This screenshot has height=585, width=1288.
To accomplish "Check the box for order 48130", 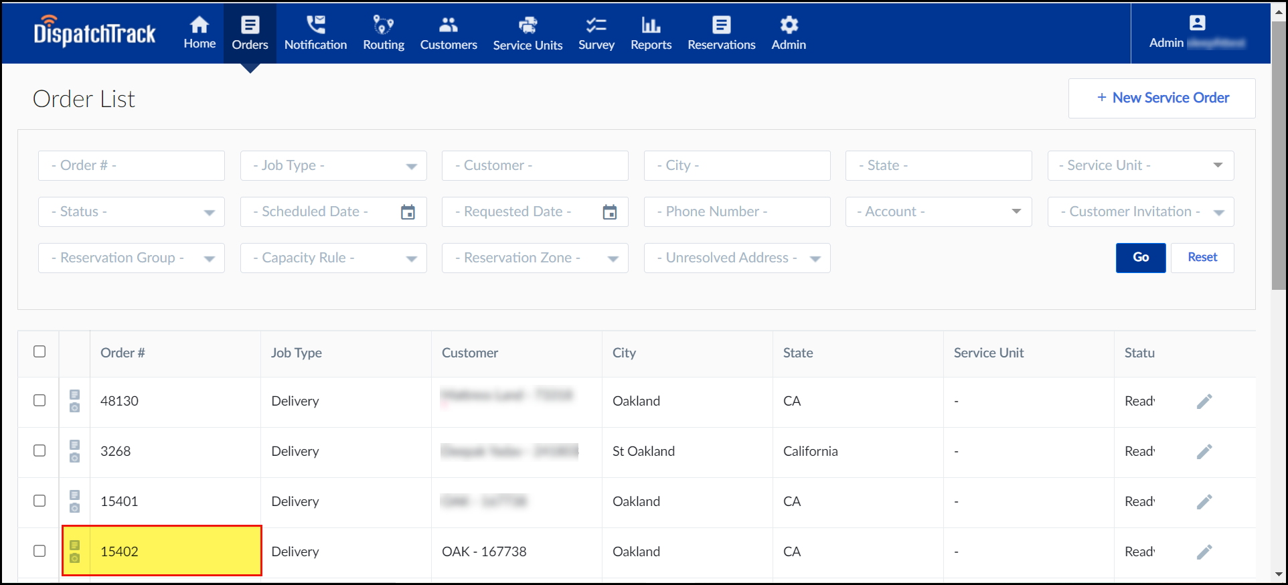I will (39, 400).
